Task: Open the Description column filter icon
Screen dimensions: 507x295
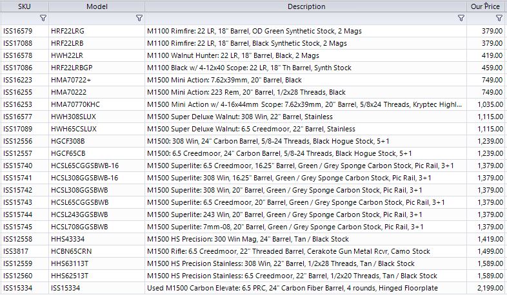Action: click(x=461, y=19)
